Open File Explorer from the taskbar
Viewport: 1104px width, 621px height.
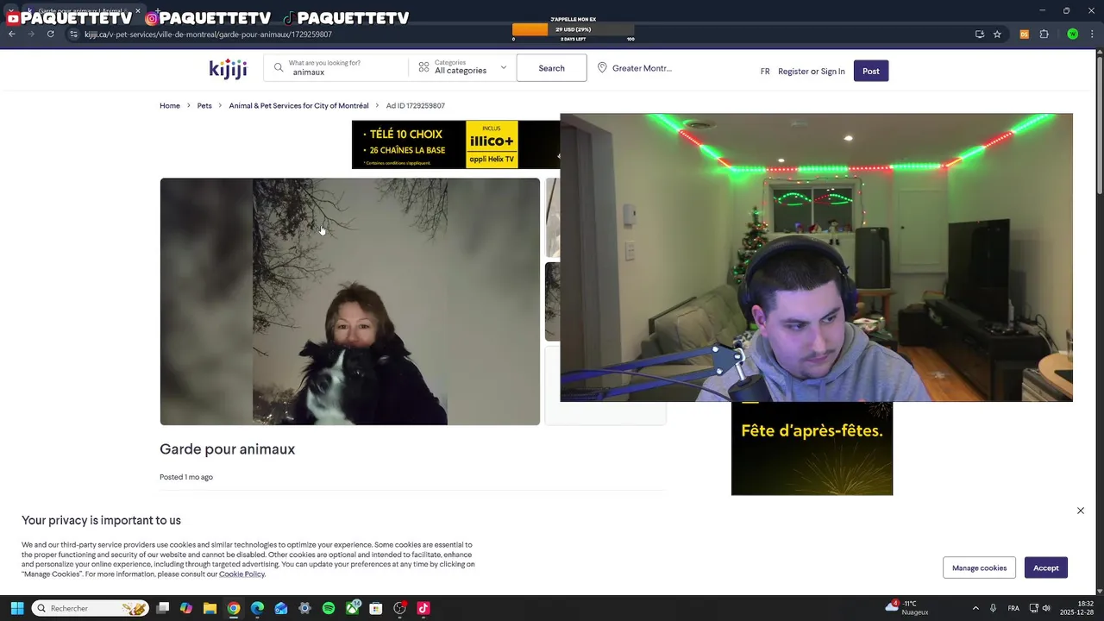coord(210,608)
